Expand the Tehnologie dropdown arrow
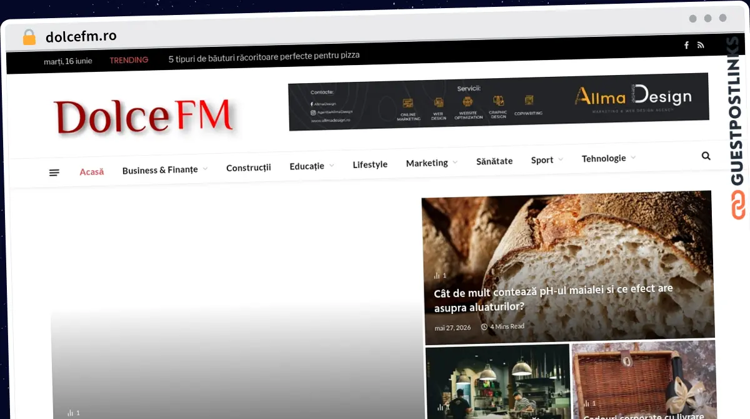The height and width of the screenshot is (419, 750). coord(633,158)
